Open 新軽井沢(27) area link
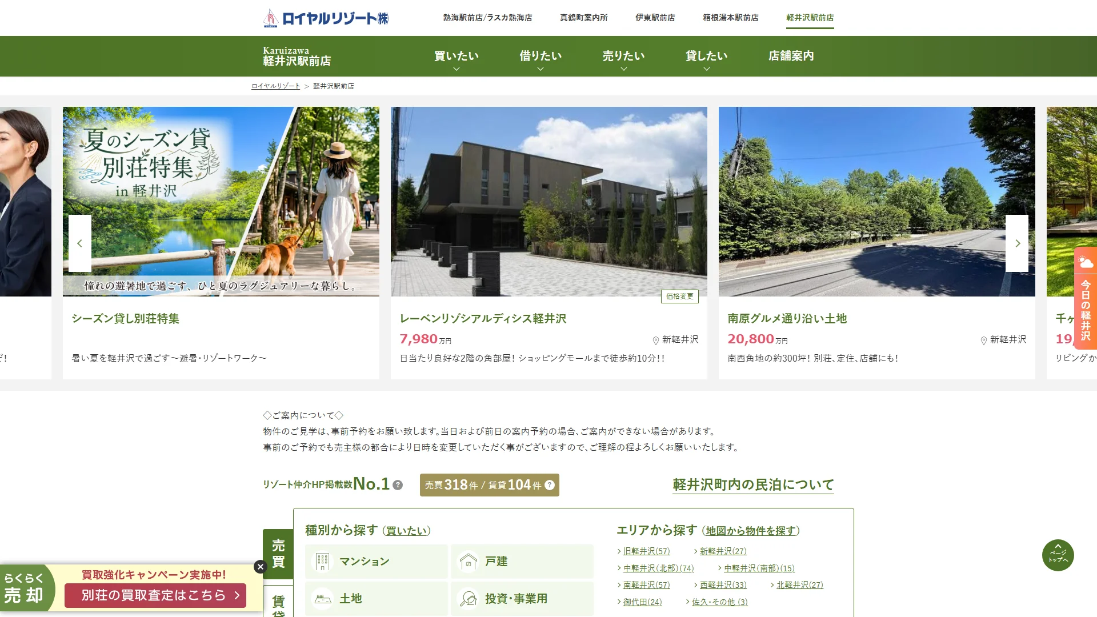This screenshot has width=1097, height=617. tap(723, 551)
